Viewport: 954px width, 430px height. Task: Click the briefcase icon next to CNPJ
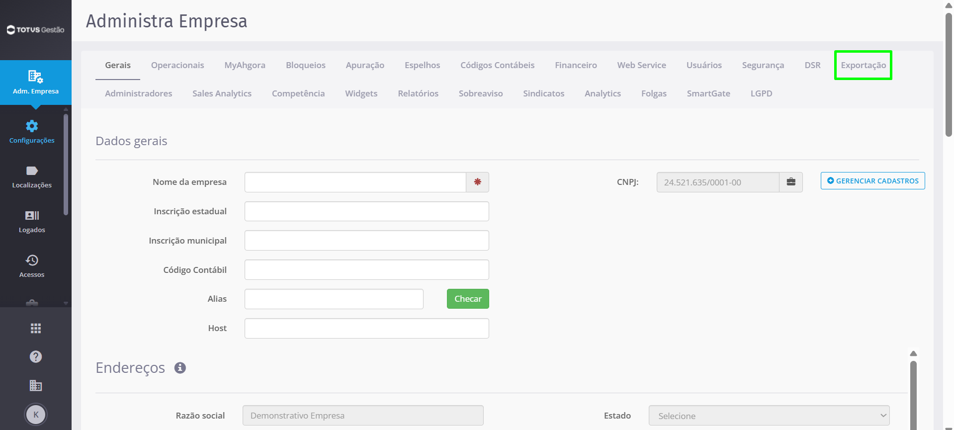(x=791, y=182)
